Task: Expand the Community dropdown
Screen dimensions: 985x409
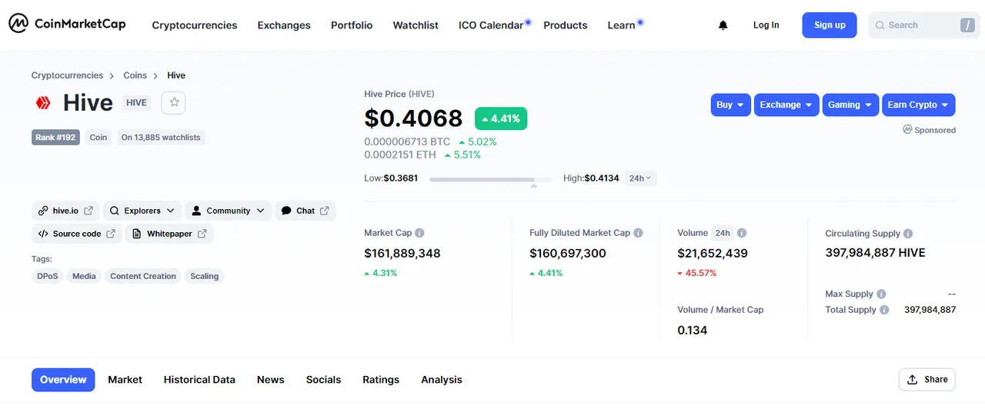Action: point(229,211)
